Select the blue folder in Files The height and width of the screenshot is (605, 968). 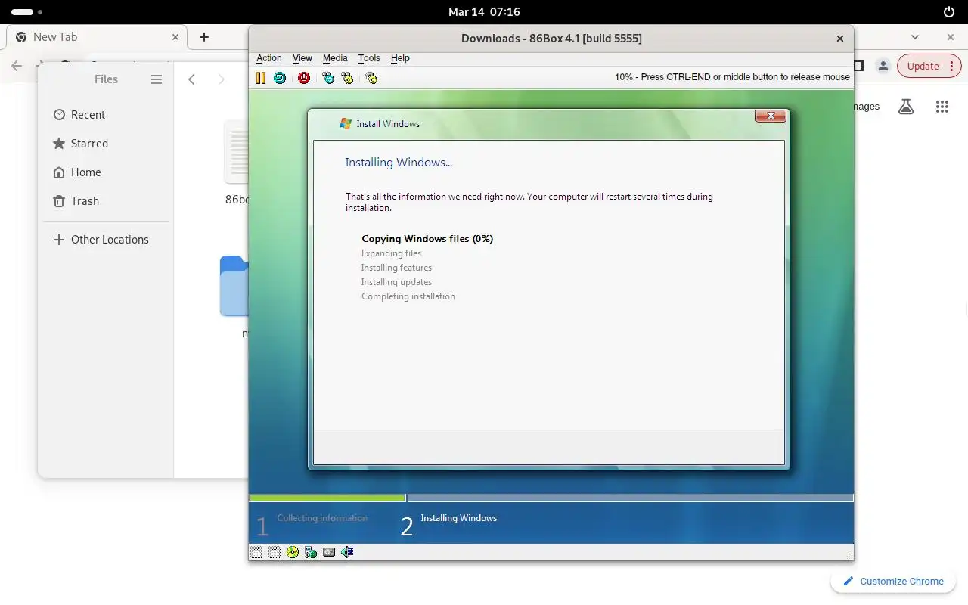(234, 286)
